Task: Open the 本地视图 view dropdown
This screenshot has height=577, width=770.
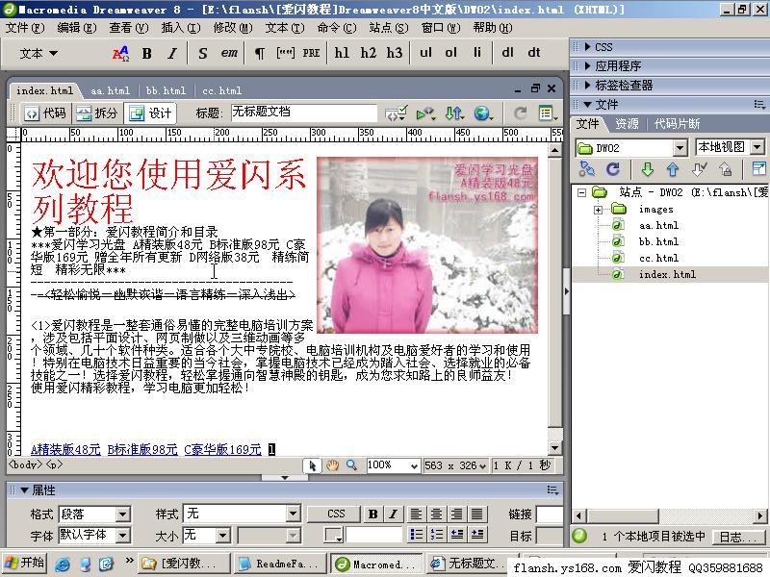Action: (x=757, y=147)
